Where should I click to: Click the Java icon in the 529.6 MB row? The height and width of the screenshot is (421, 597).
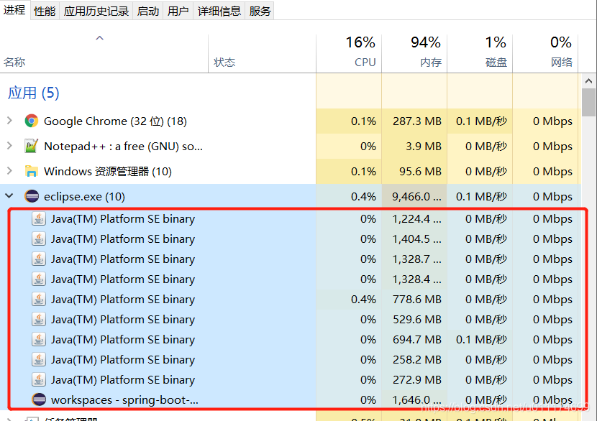click(x=39, y=320)
